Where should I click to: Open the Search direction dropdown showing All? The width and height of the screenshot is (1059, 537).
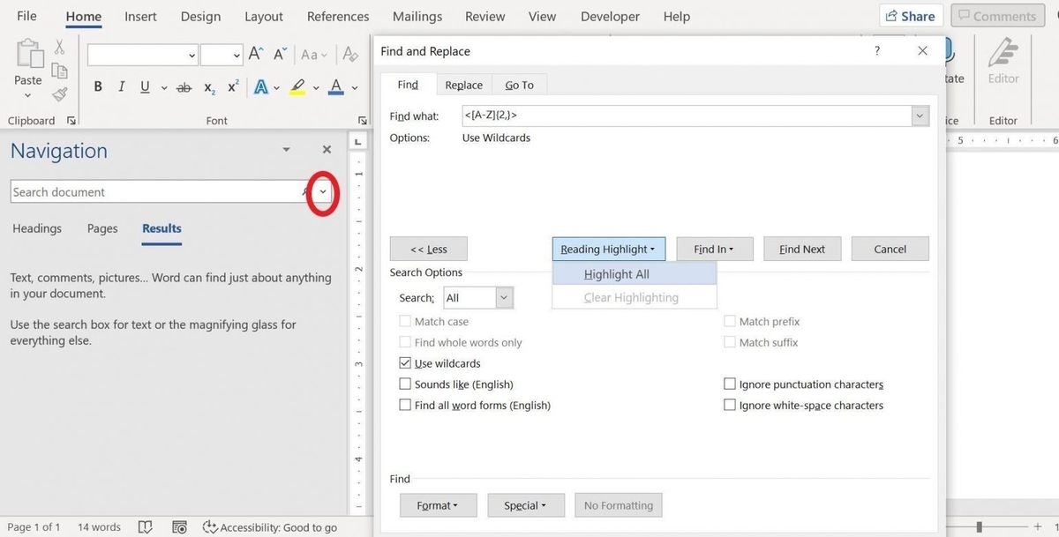pyautogui.click(x=503, y=297)
